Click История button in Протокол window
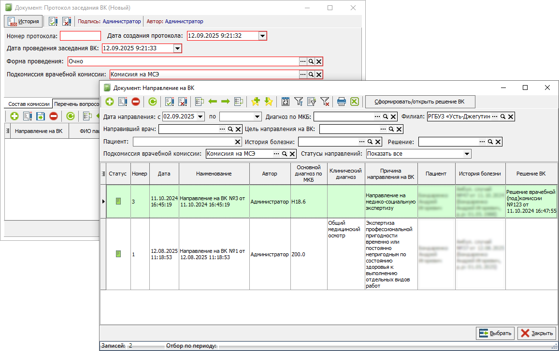559x351 pixels. click(x=24, y=21)
